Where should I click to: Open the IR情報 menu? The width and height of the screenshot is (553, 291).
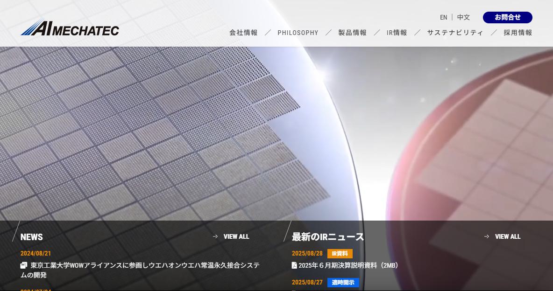[x=397, y=33]
